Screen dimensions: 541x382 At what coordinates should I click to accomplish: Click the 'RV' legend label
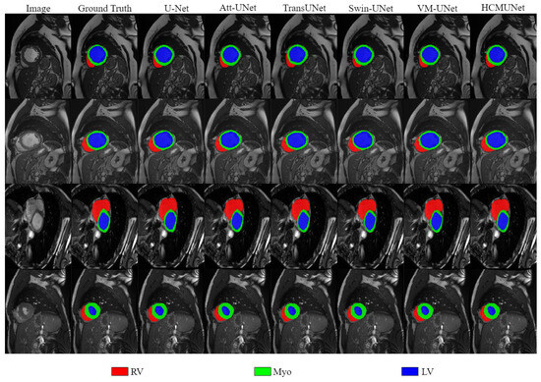pyautogui.click(x=137, y=371)
